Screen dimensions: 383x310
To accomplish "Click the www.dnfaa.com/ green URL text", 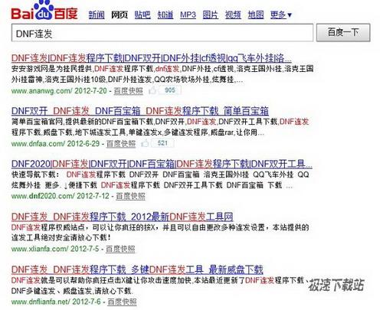I will [38, 143].
